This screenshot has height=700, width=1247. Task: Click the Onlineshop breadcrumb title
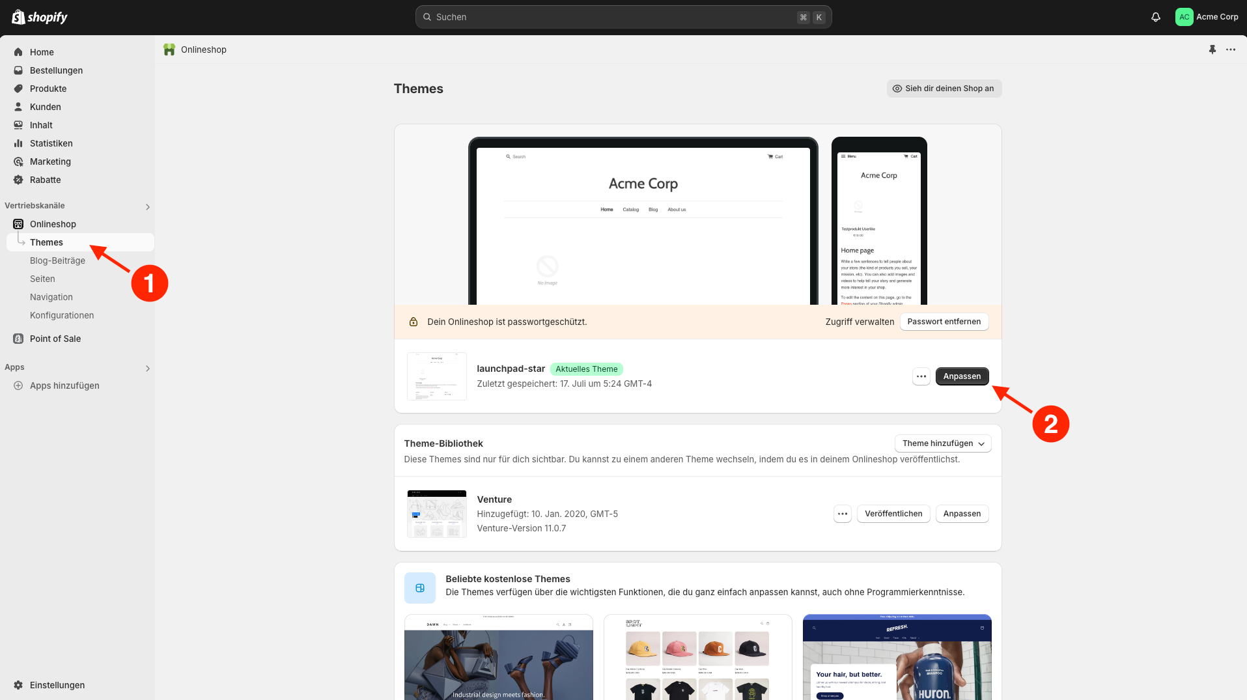click(204, 49)
